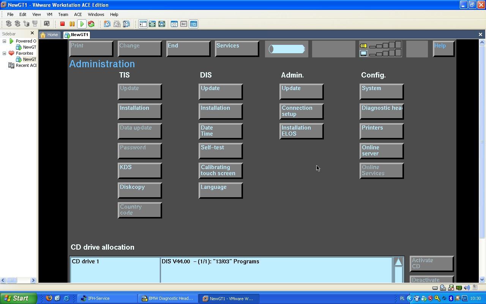Click the Quick Switch view toolbar icon
This screenshot has width=486, height=304.
(152, 24)
